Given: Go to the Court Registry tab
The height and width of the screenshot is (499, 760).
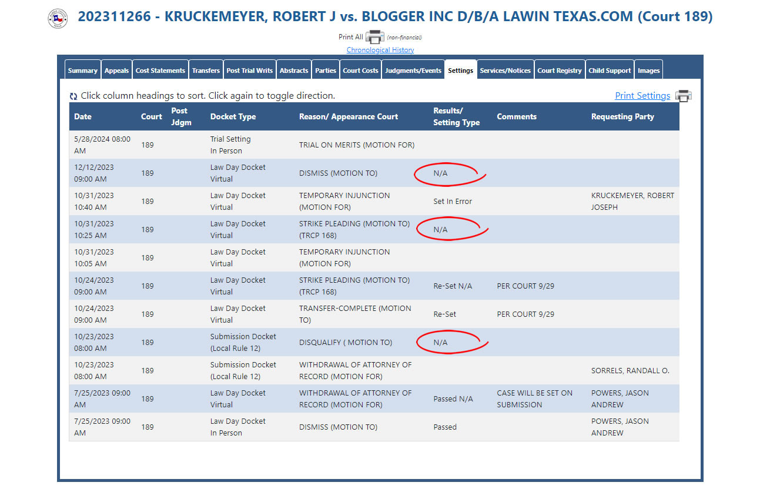Looking at the screenshot, I should [x=560, y=70].
